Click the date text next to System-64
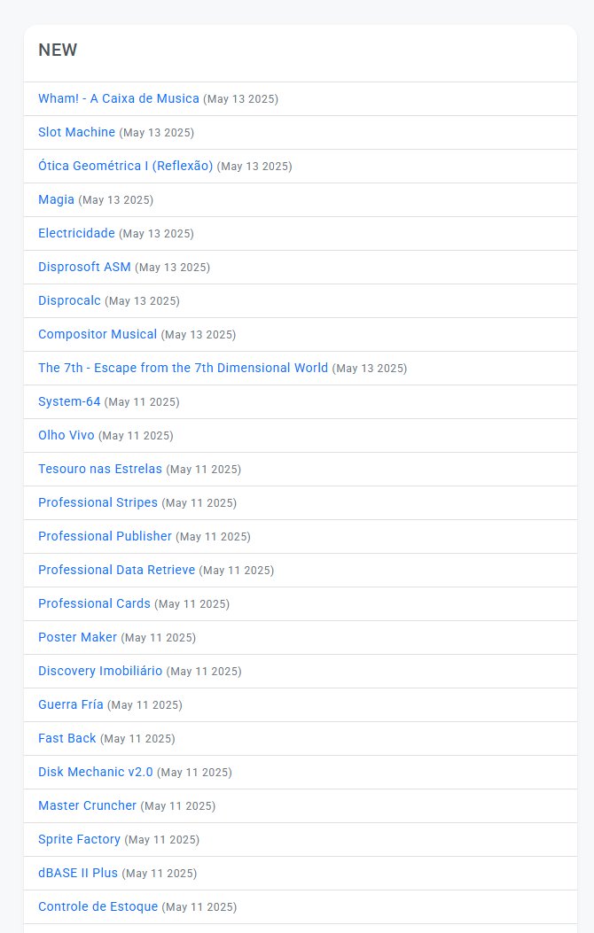This screenshot has width=594, height=933. click(142, 402)
